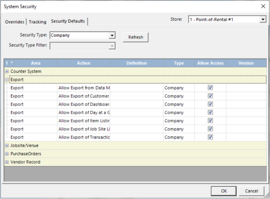Click the Allow Access column header
Screen dimensions: 270x199
coord(210,63)
